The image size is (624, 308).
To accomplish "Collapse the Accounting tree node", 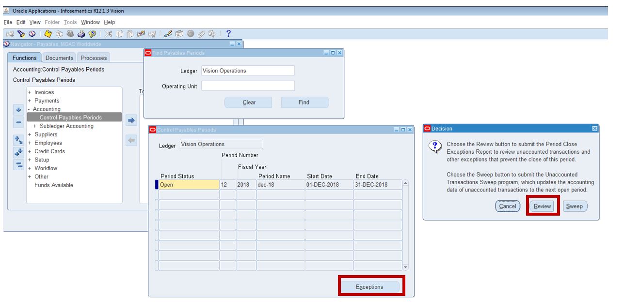I will tap(29, 109).
